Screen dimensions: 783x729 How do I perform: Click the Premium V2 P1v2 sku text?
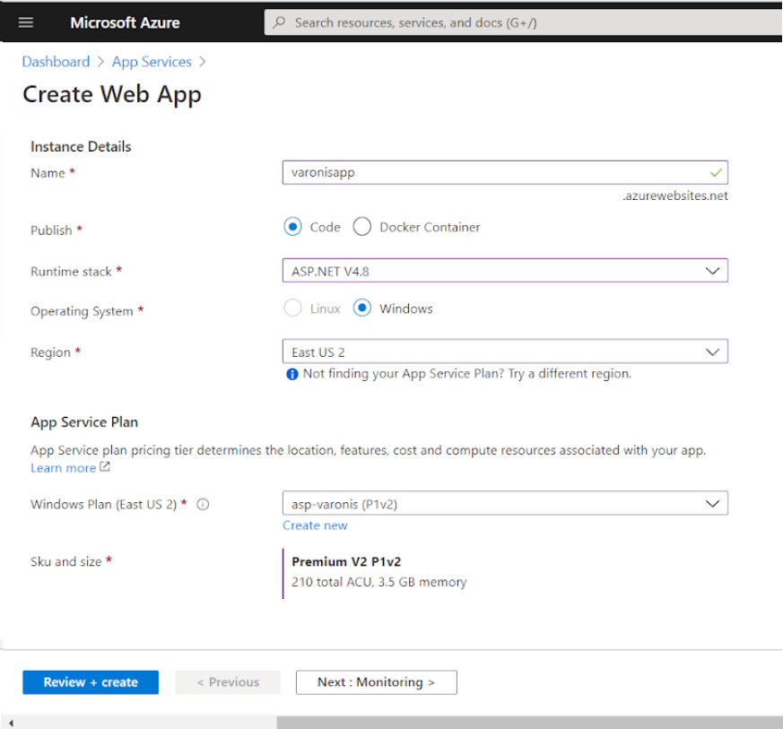click(x=346, y=561)
